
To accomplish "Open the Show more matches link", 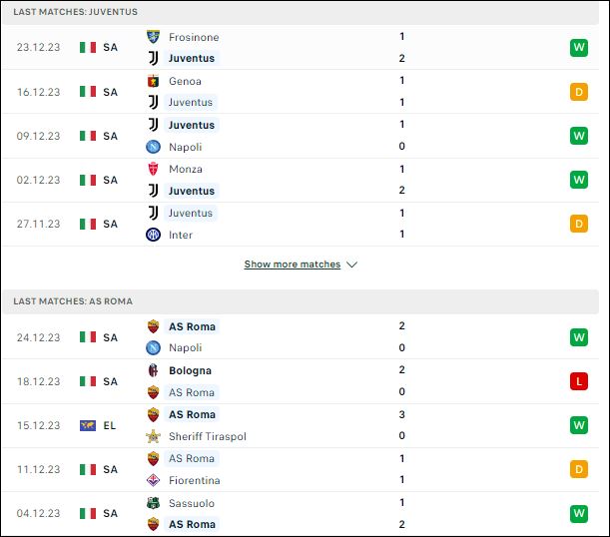I will pos(293,265).
